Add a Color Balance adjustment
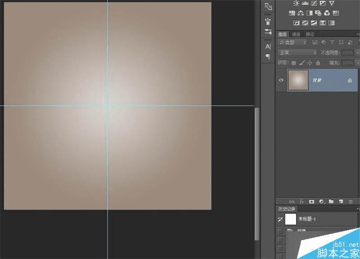The width and height of the screenshot is (360, 259). pyautogui.click(x=301, y=13)
